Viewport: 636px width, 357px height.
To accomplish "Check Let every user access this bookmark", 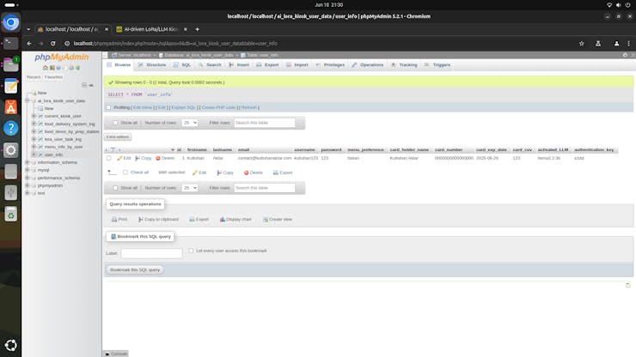I will coord(191,251).
